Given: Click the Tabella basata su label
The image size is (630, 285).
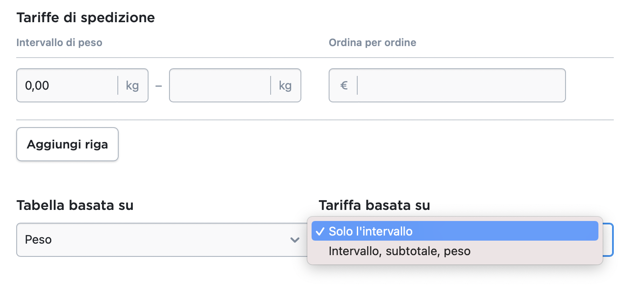Looking at the screenshot, I should click(75, 206).
